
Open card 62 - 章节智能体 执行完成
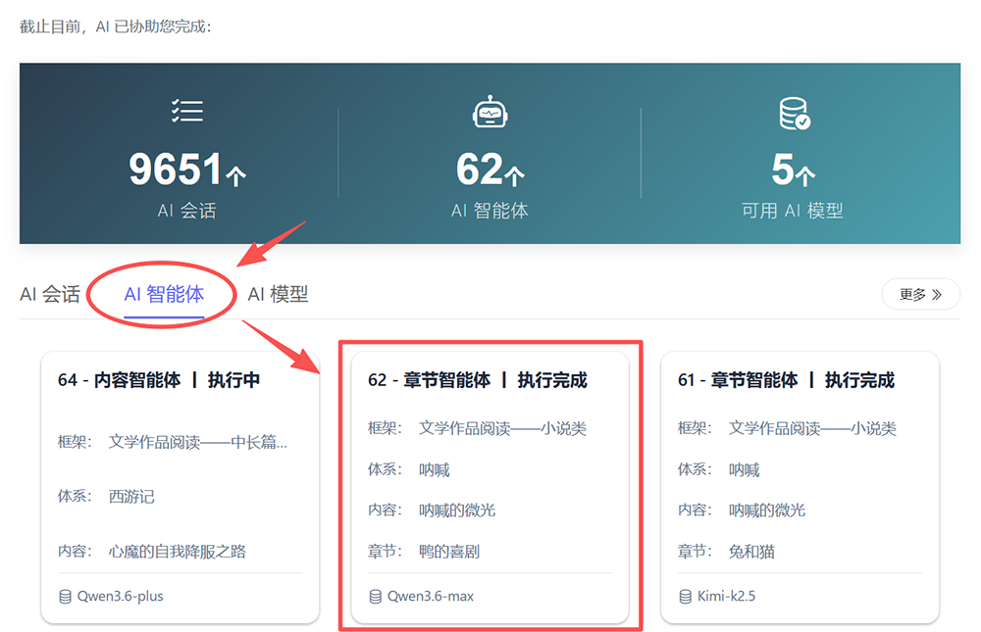tap(490, 487)
